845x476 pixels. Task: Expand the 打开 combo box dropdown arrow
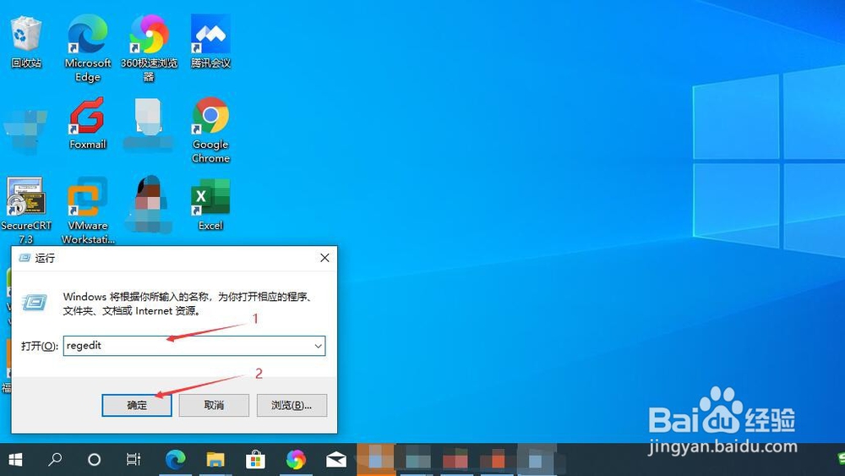pos(319,346)
